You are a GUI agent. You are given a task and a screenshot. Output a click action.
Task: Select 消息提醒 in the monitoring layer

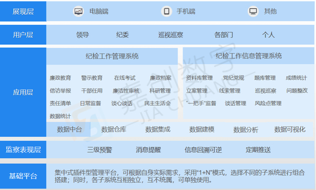tap(149, 150)
